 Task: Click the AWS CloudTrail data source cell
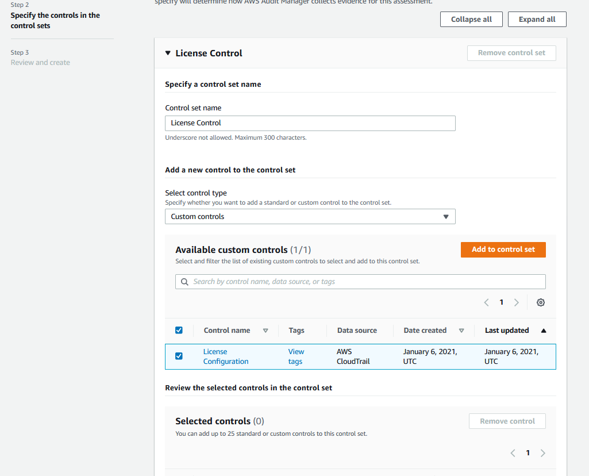(353, 356)
